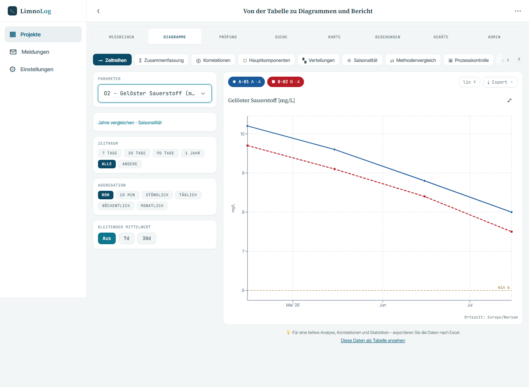Open the Prozesskontrolle view
The image size is (529, 387).
tap(469, 60)
